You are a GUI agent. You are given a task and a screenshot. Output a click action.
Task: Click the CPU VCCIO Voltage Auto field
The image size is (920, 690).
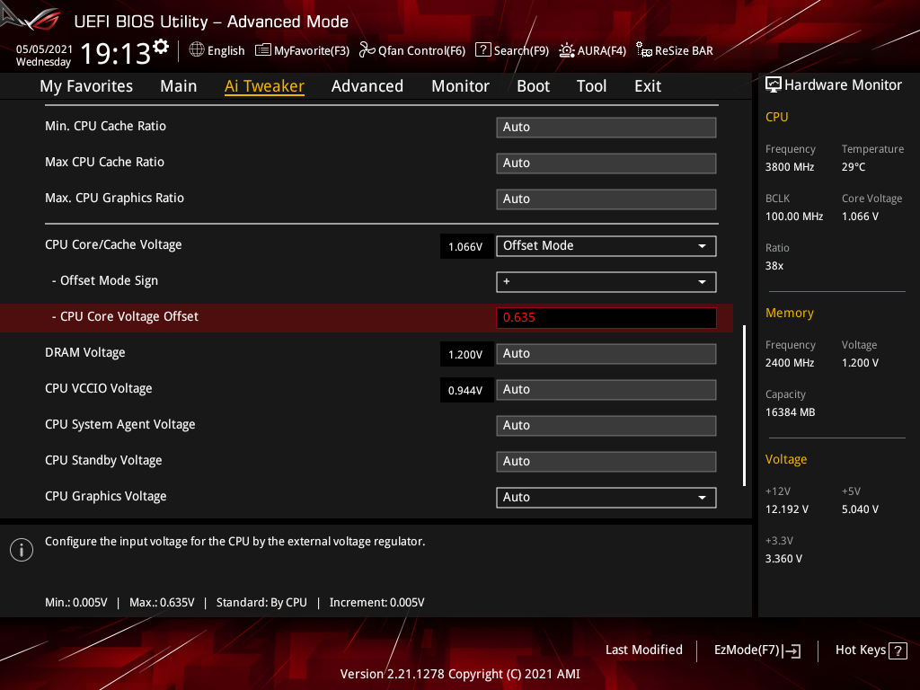coord(606,390)
